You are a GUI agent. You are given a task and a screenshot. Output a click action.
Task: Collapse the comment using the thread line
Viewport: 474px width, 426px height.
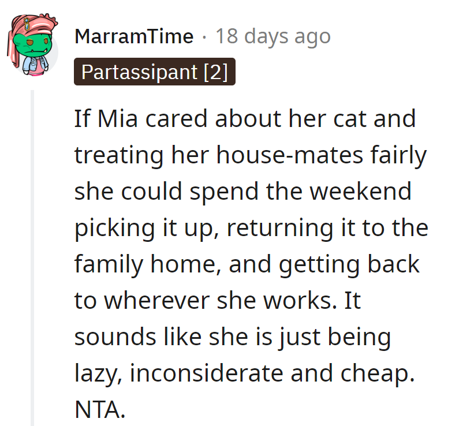click(32, 254)
